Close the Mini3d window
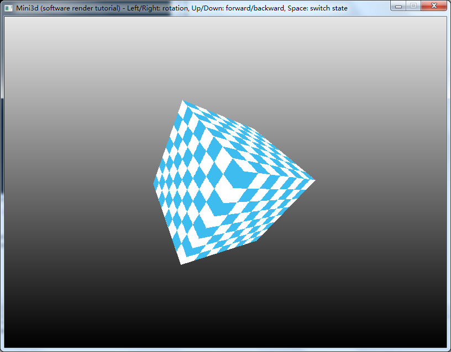This screenshot has height=352, width=451. click(434, 6)
